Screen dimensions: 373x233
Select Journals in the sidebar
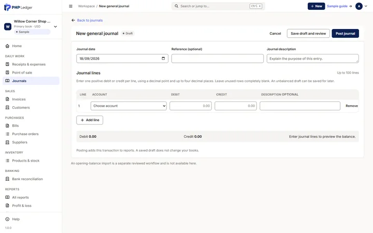[31, 81]
